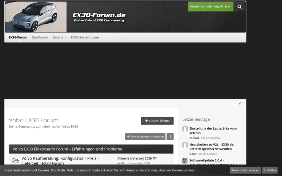
Task: Open Gibbs' avatar in Letzte Beiträge
Action: [x=185, y=145]
